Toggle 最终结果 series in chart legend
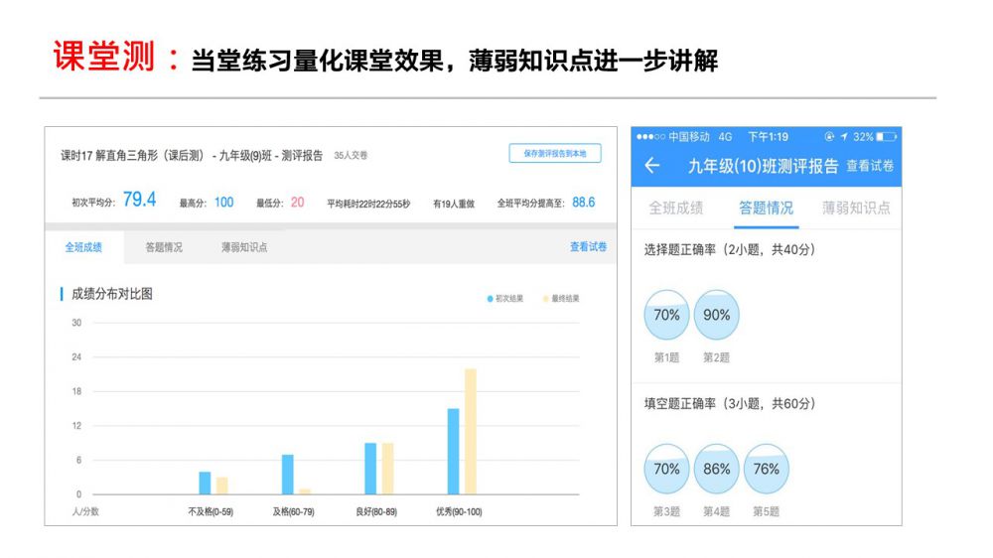This screenshot has height=558, width=993. 561,298
